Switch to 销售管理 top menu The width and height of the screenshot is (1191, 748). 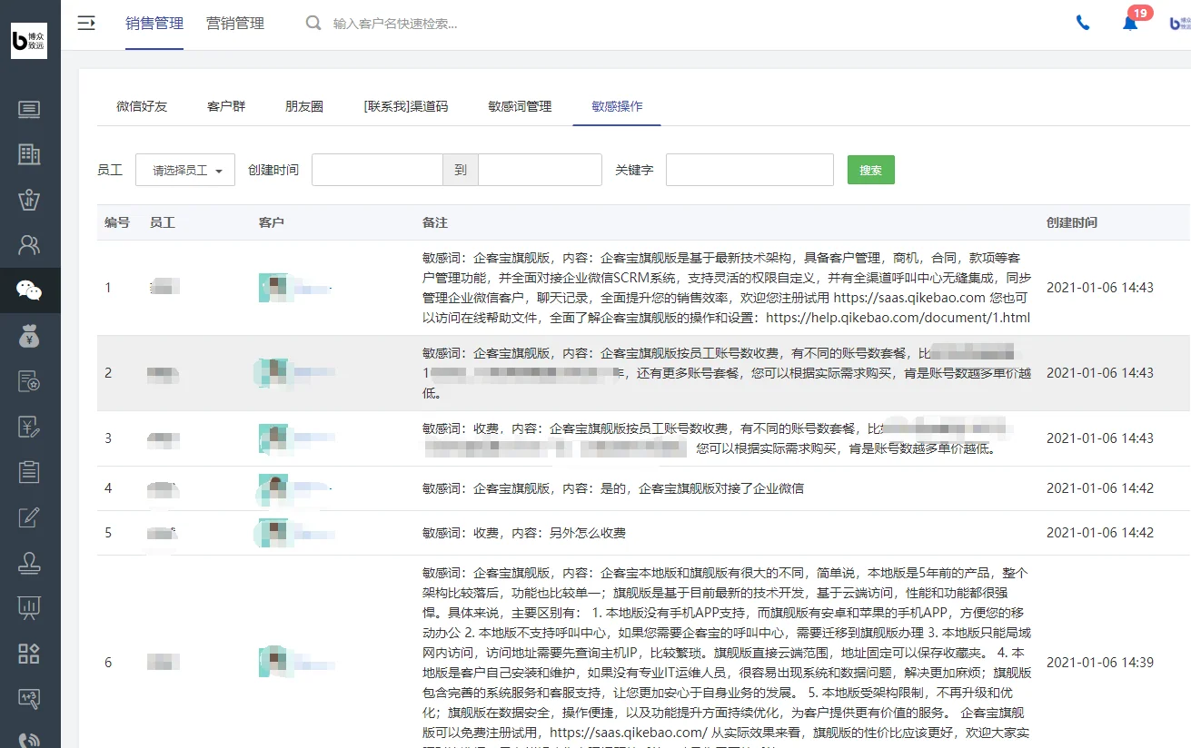pos(154,24)
